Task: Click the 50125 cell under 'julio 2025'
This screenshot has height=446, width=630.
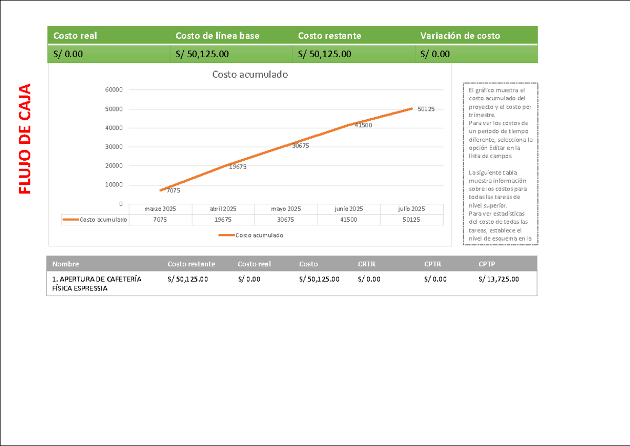Action: pyautogui.click(x=412, y=220)
